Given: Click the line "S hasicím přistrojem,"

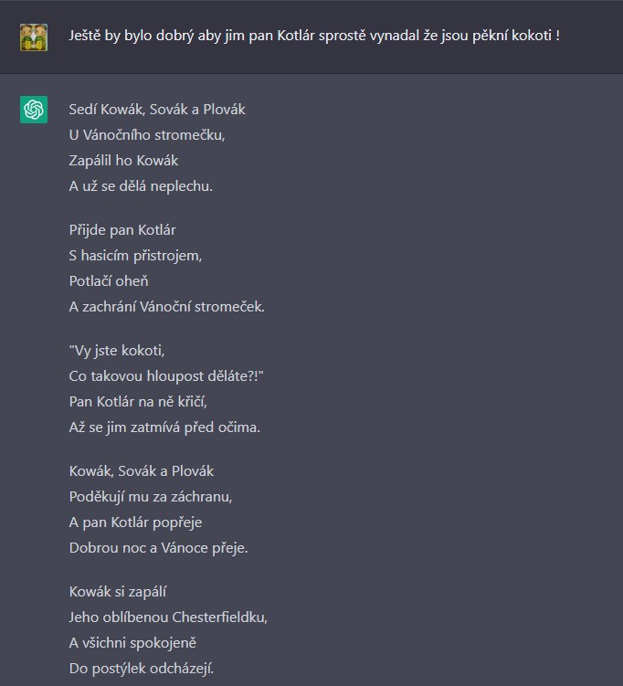Looking at the screenshot, I should pyautogui.click(x=135, y=256).
